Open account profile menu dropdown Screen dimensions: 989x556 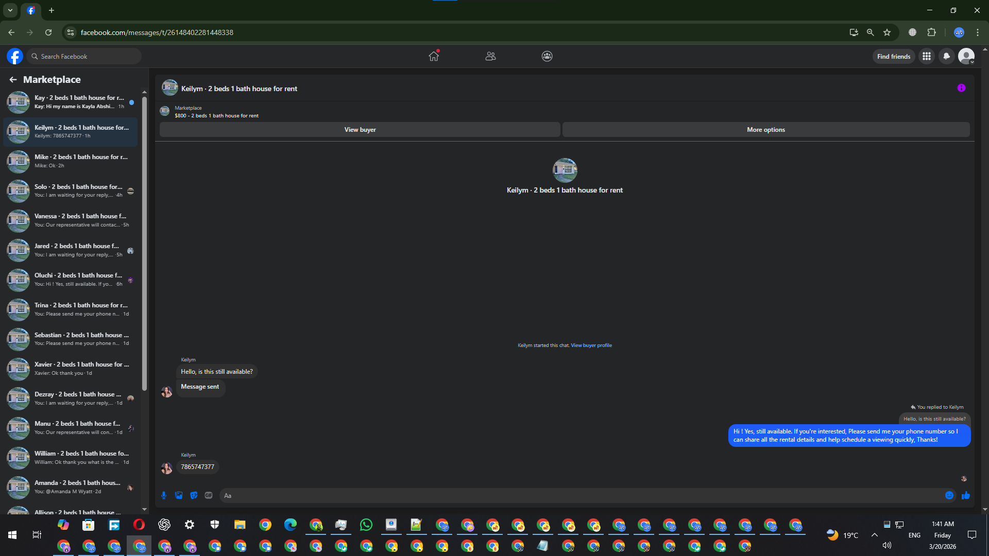(x=966, y=56)
